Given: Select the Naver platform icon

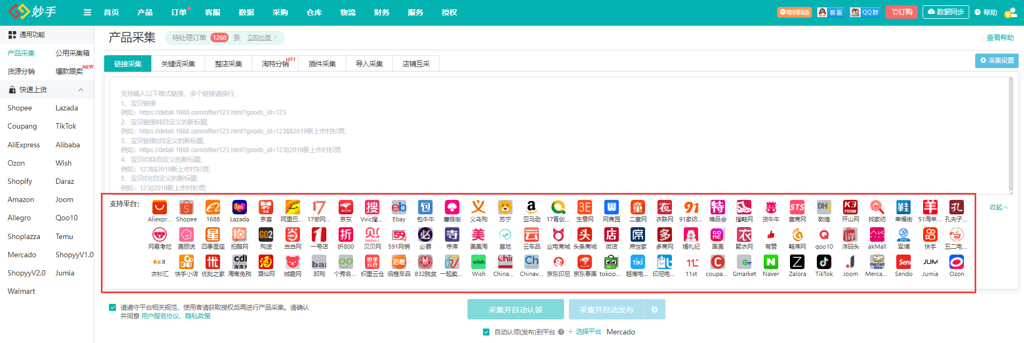Looking at the screenshot, I should (x=771, y=262).
